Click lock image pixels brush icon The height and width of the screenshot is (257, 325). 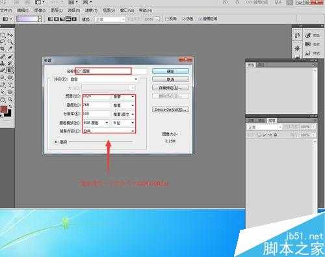[x=265, y=135]
